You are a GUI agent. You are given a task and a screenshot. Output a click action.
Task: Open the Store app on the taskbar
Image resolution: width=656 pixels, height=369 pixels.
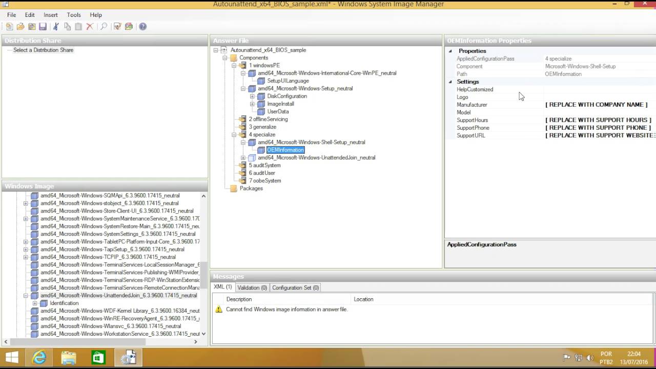click(98, 357)
